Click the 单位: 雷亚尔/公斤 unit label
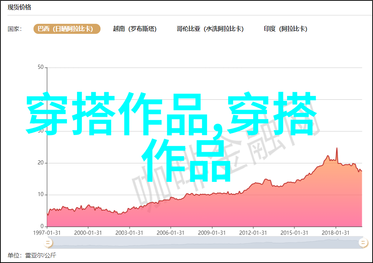The image size is (373, 263). (32, 256)
